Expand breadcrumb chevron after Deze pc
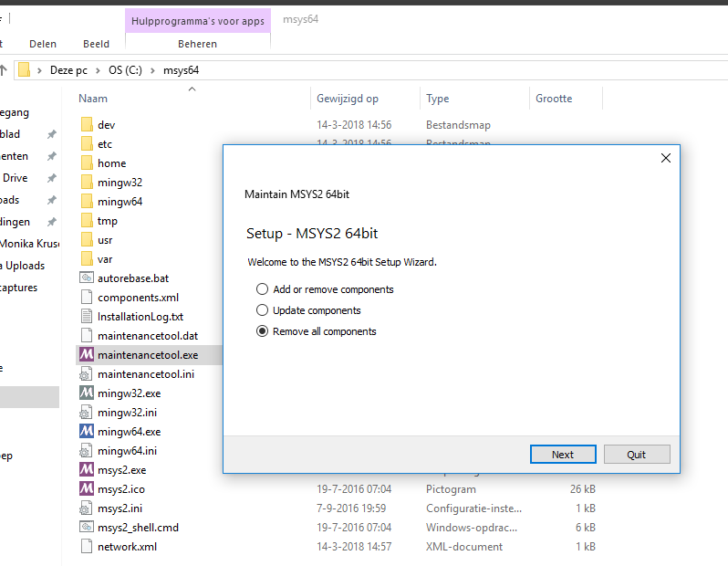Viewport: 728px width, 566px height. click(98, 70)
